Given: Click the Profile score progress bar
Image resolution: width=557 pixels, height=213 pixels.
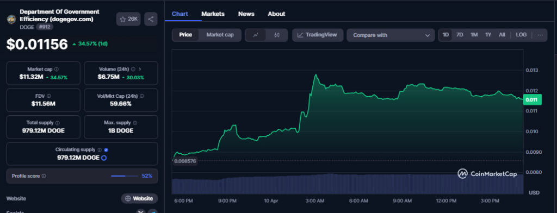Looking at the screenshot, I should coord(125,176).
